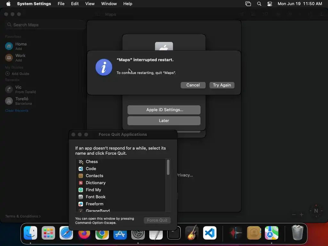
Task: Open Contacts app in the Dock
Action: pyautogui.click(x=254, y=233)
